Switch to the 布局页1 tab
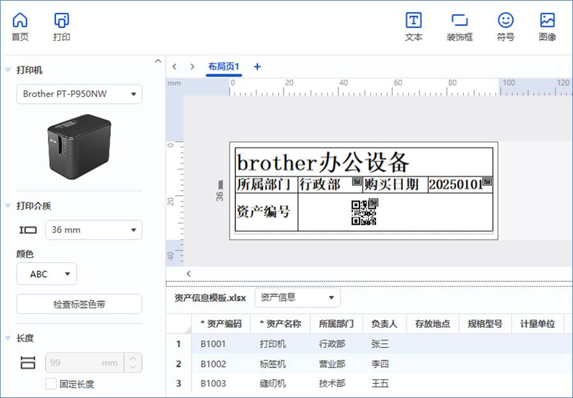The width and height of the screenshot is (573, 398). coord(223,67)
